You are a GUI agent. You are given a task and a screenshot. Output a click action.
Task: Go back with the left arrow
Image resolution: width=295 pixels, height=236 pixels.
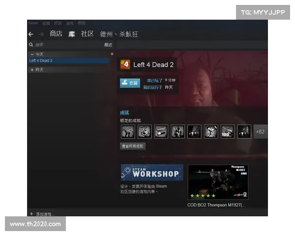pos(30,34)
